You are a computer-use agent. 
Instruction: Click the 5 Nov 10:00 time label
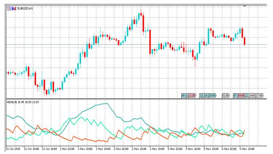click(193, 149)
